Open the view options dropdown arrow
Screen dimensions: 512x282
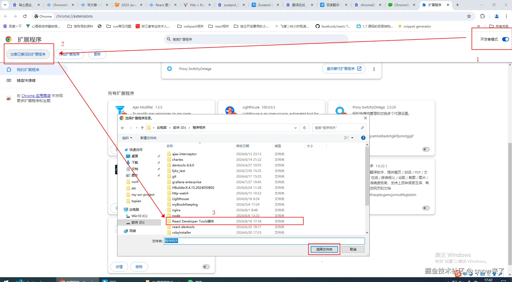352,138
